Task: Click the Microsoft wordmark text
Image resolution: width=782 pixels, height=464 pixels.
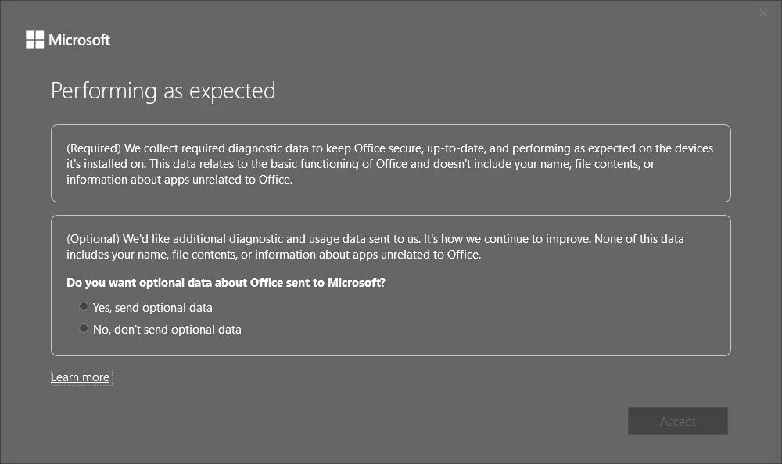Action: pos(80,40)
